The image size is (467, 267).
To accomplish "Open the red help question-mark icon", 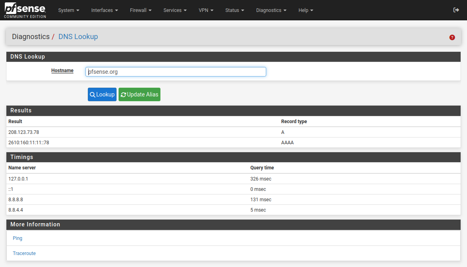I will click(x=452, y=37).
